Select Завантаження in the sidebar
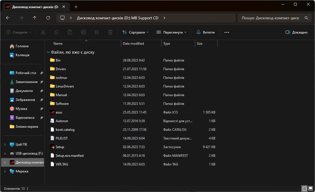The height and width of the screenshot is (192, 315). pos(26,82)
